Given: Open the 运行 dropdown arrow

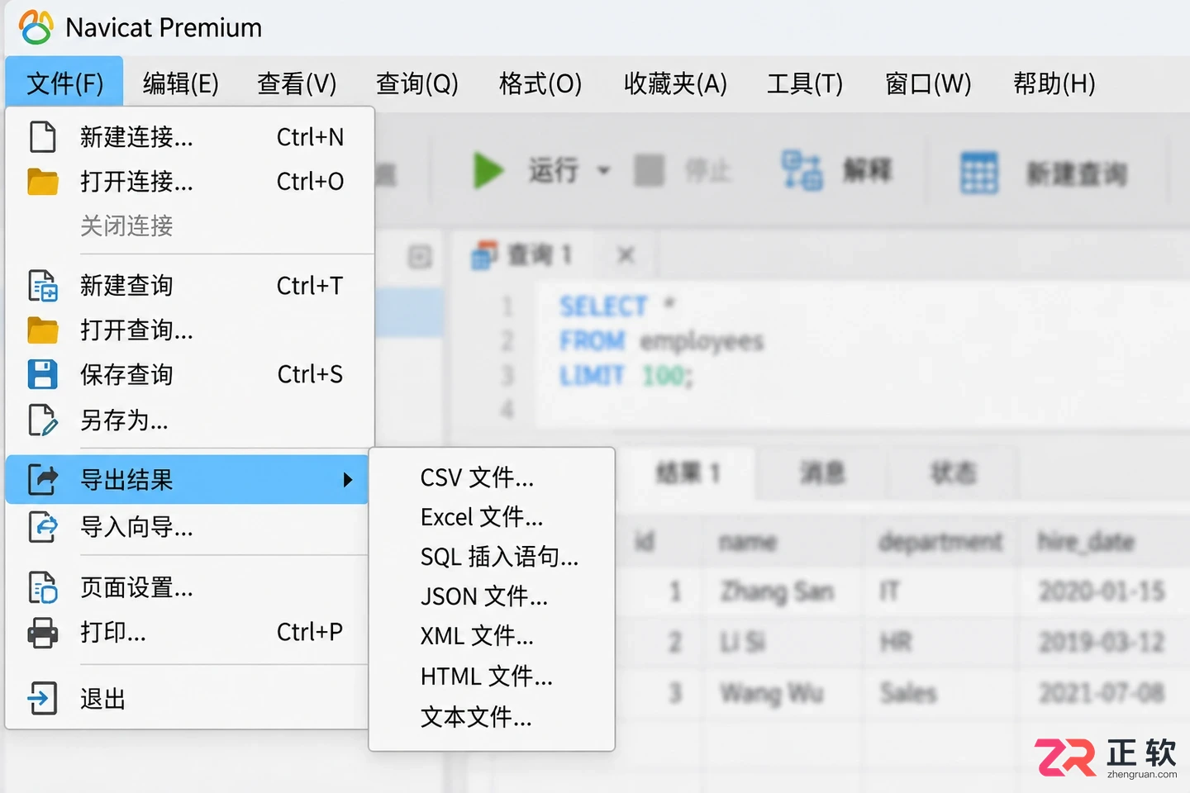Looking at the screenshot, I should [x=603, y=171].
